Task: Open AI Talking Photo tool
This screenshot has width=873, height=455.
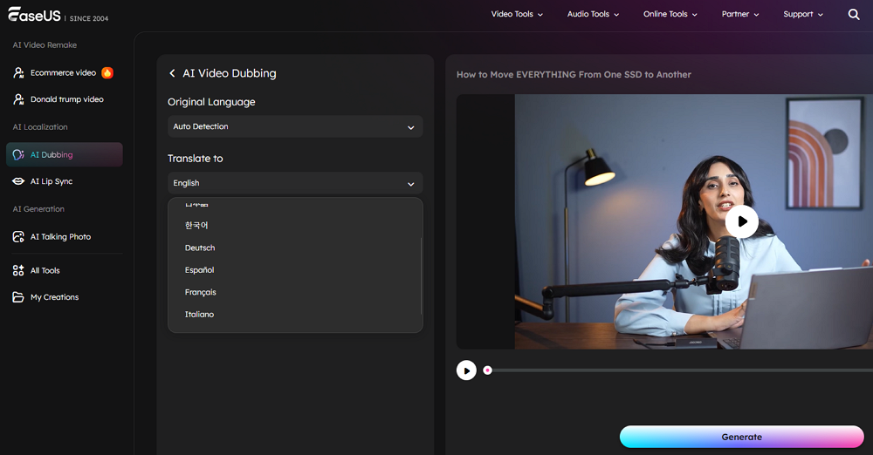Action: click(60, 237)
